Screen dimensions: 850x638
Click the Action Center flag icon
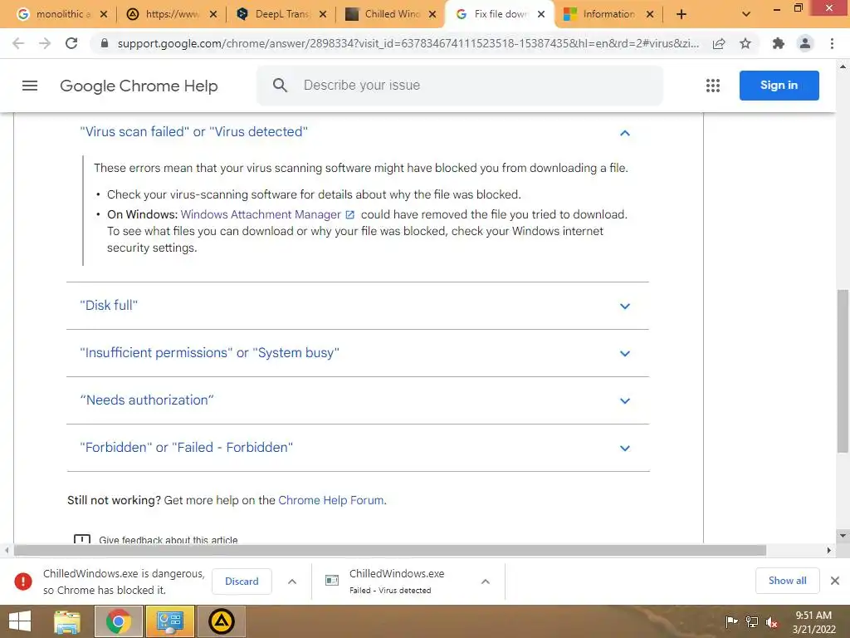(x=731, y=621)
